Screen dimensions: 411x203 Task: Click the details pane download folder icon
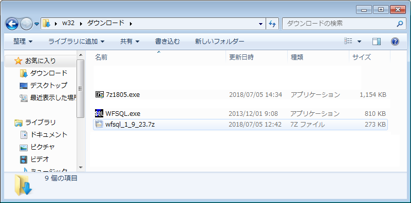[x=23, y=185]
